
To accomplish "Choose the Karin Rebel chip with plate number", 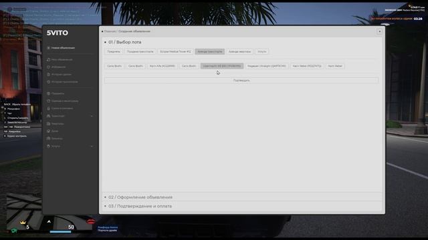I will (x=307, y=66).
